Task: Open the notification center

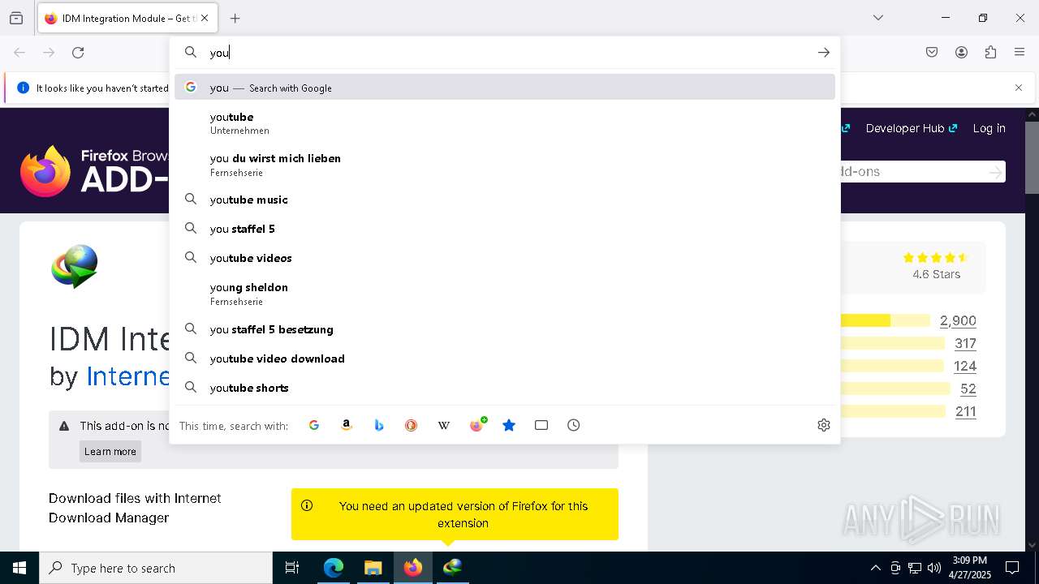Action: pyautogui.click(x=1012, y=568)
